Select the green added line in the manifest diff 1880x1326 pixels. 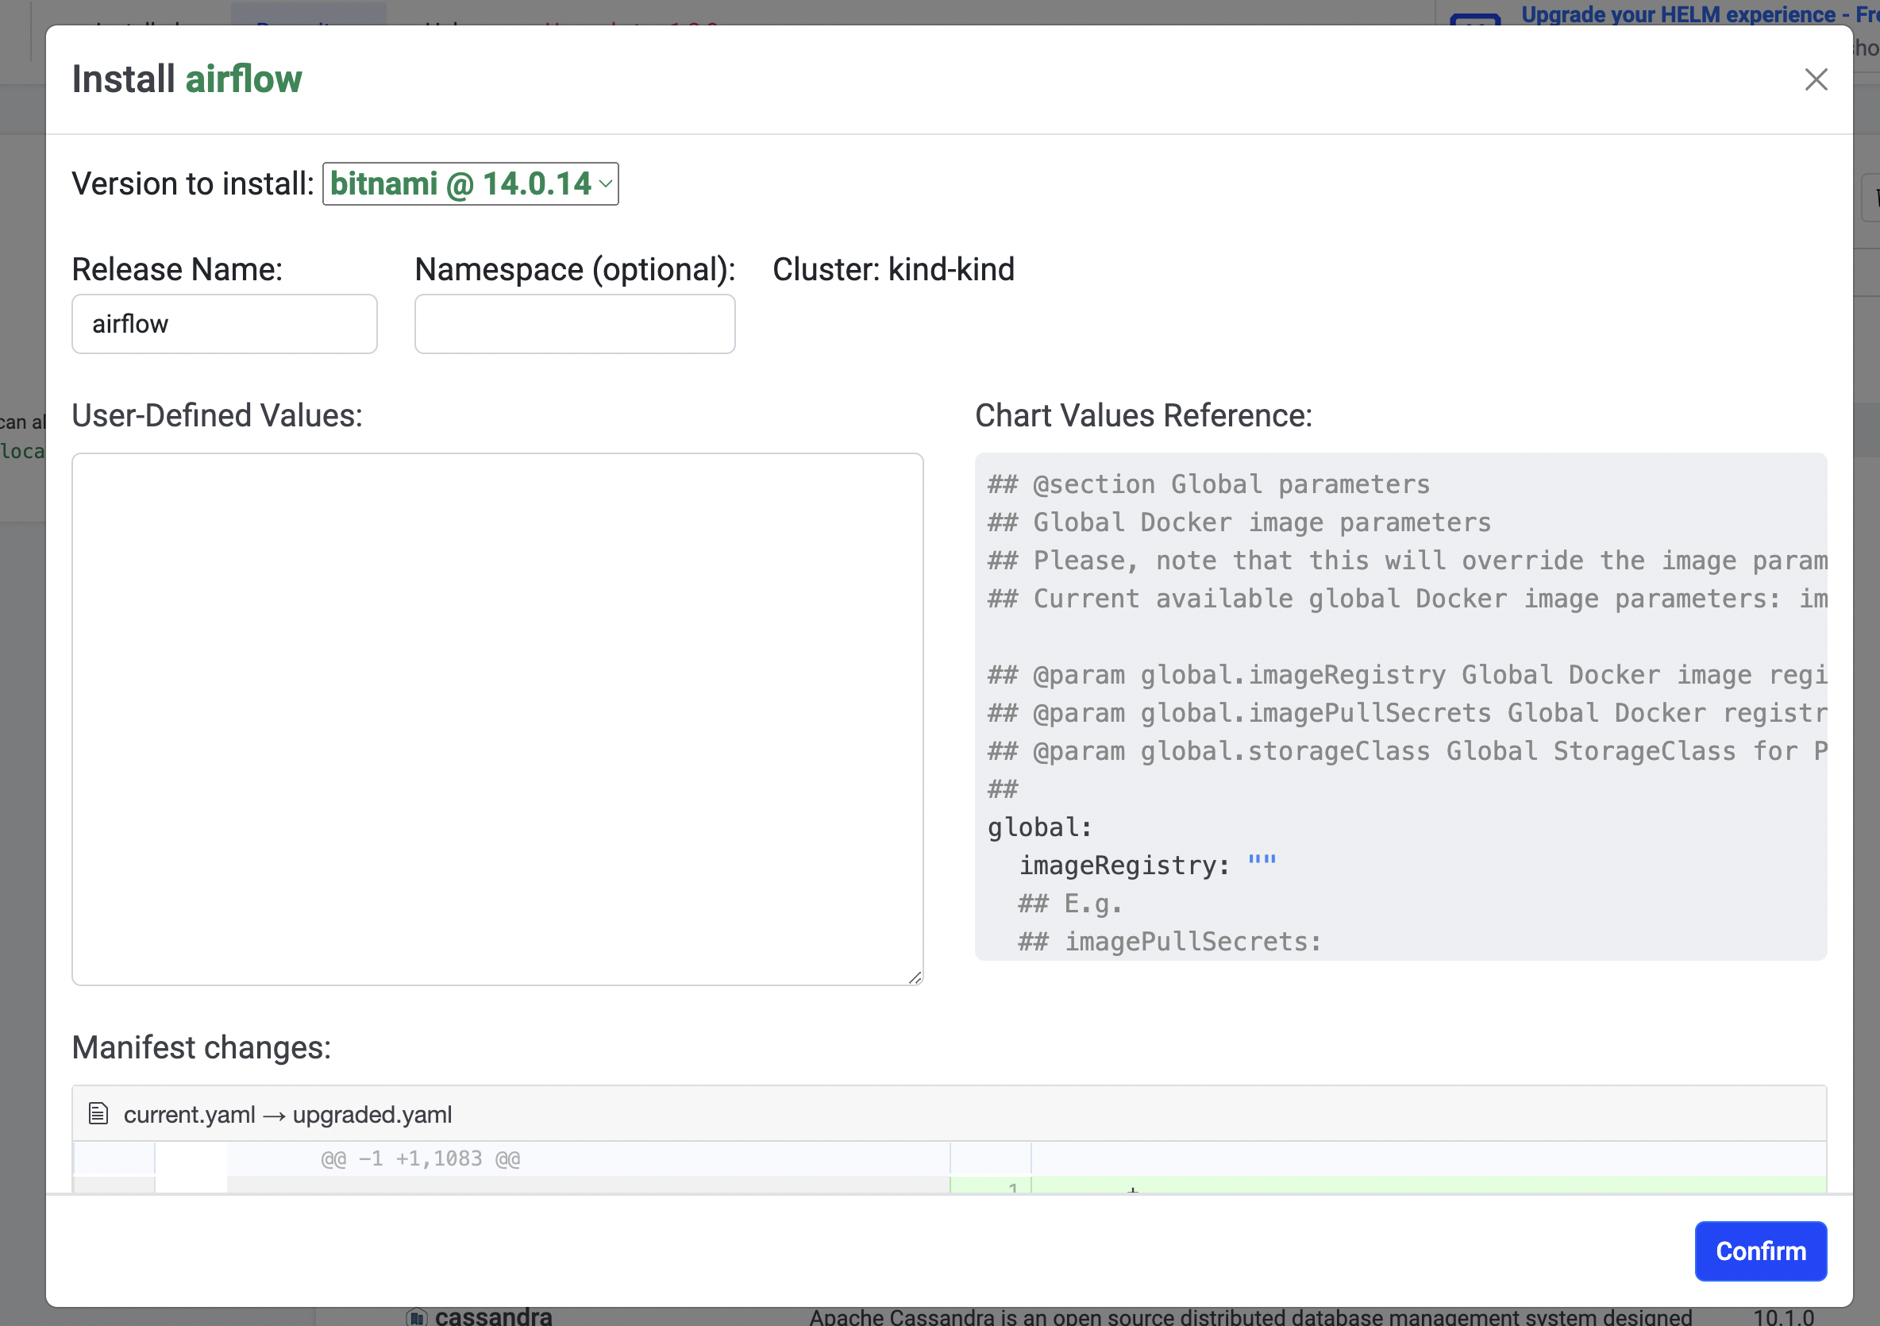(x=1392, y=1188)
